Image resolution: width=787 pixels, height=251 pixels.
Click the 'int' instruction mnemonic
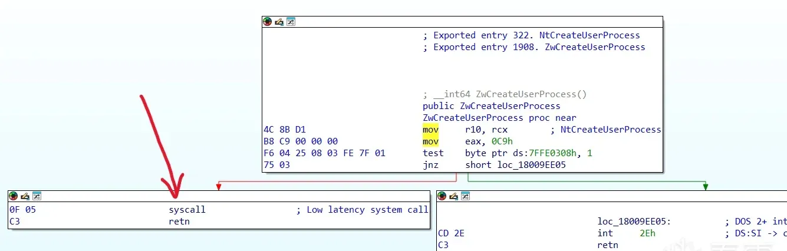[x=605, y=233]
